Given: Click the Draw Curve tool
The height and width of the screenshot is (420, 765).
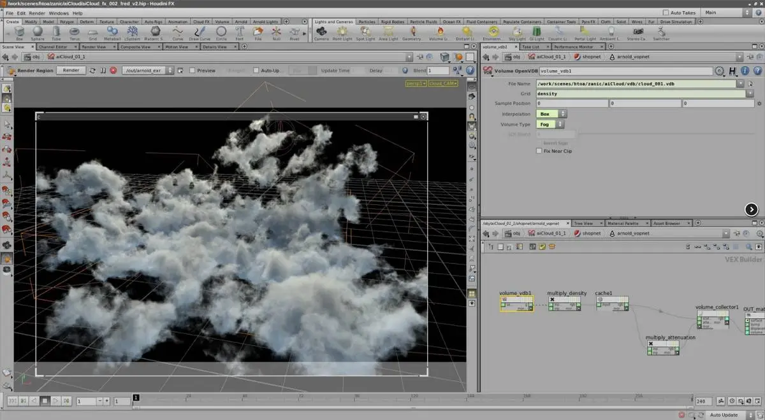Looking at the screenshot, I should pos(200,32).
